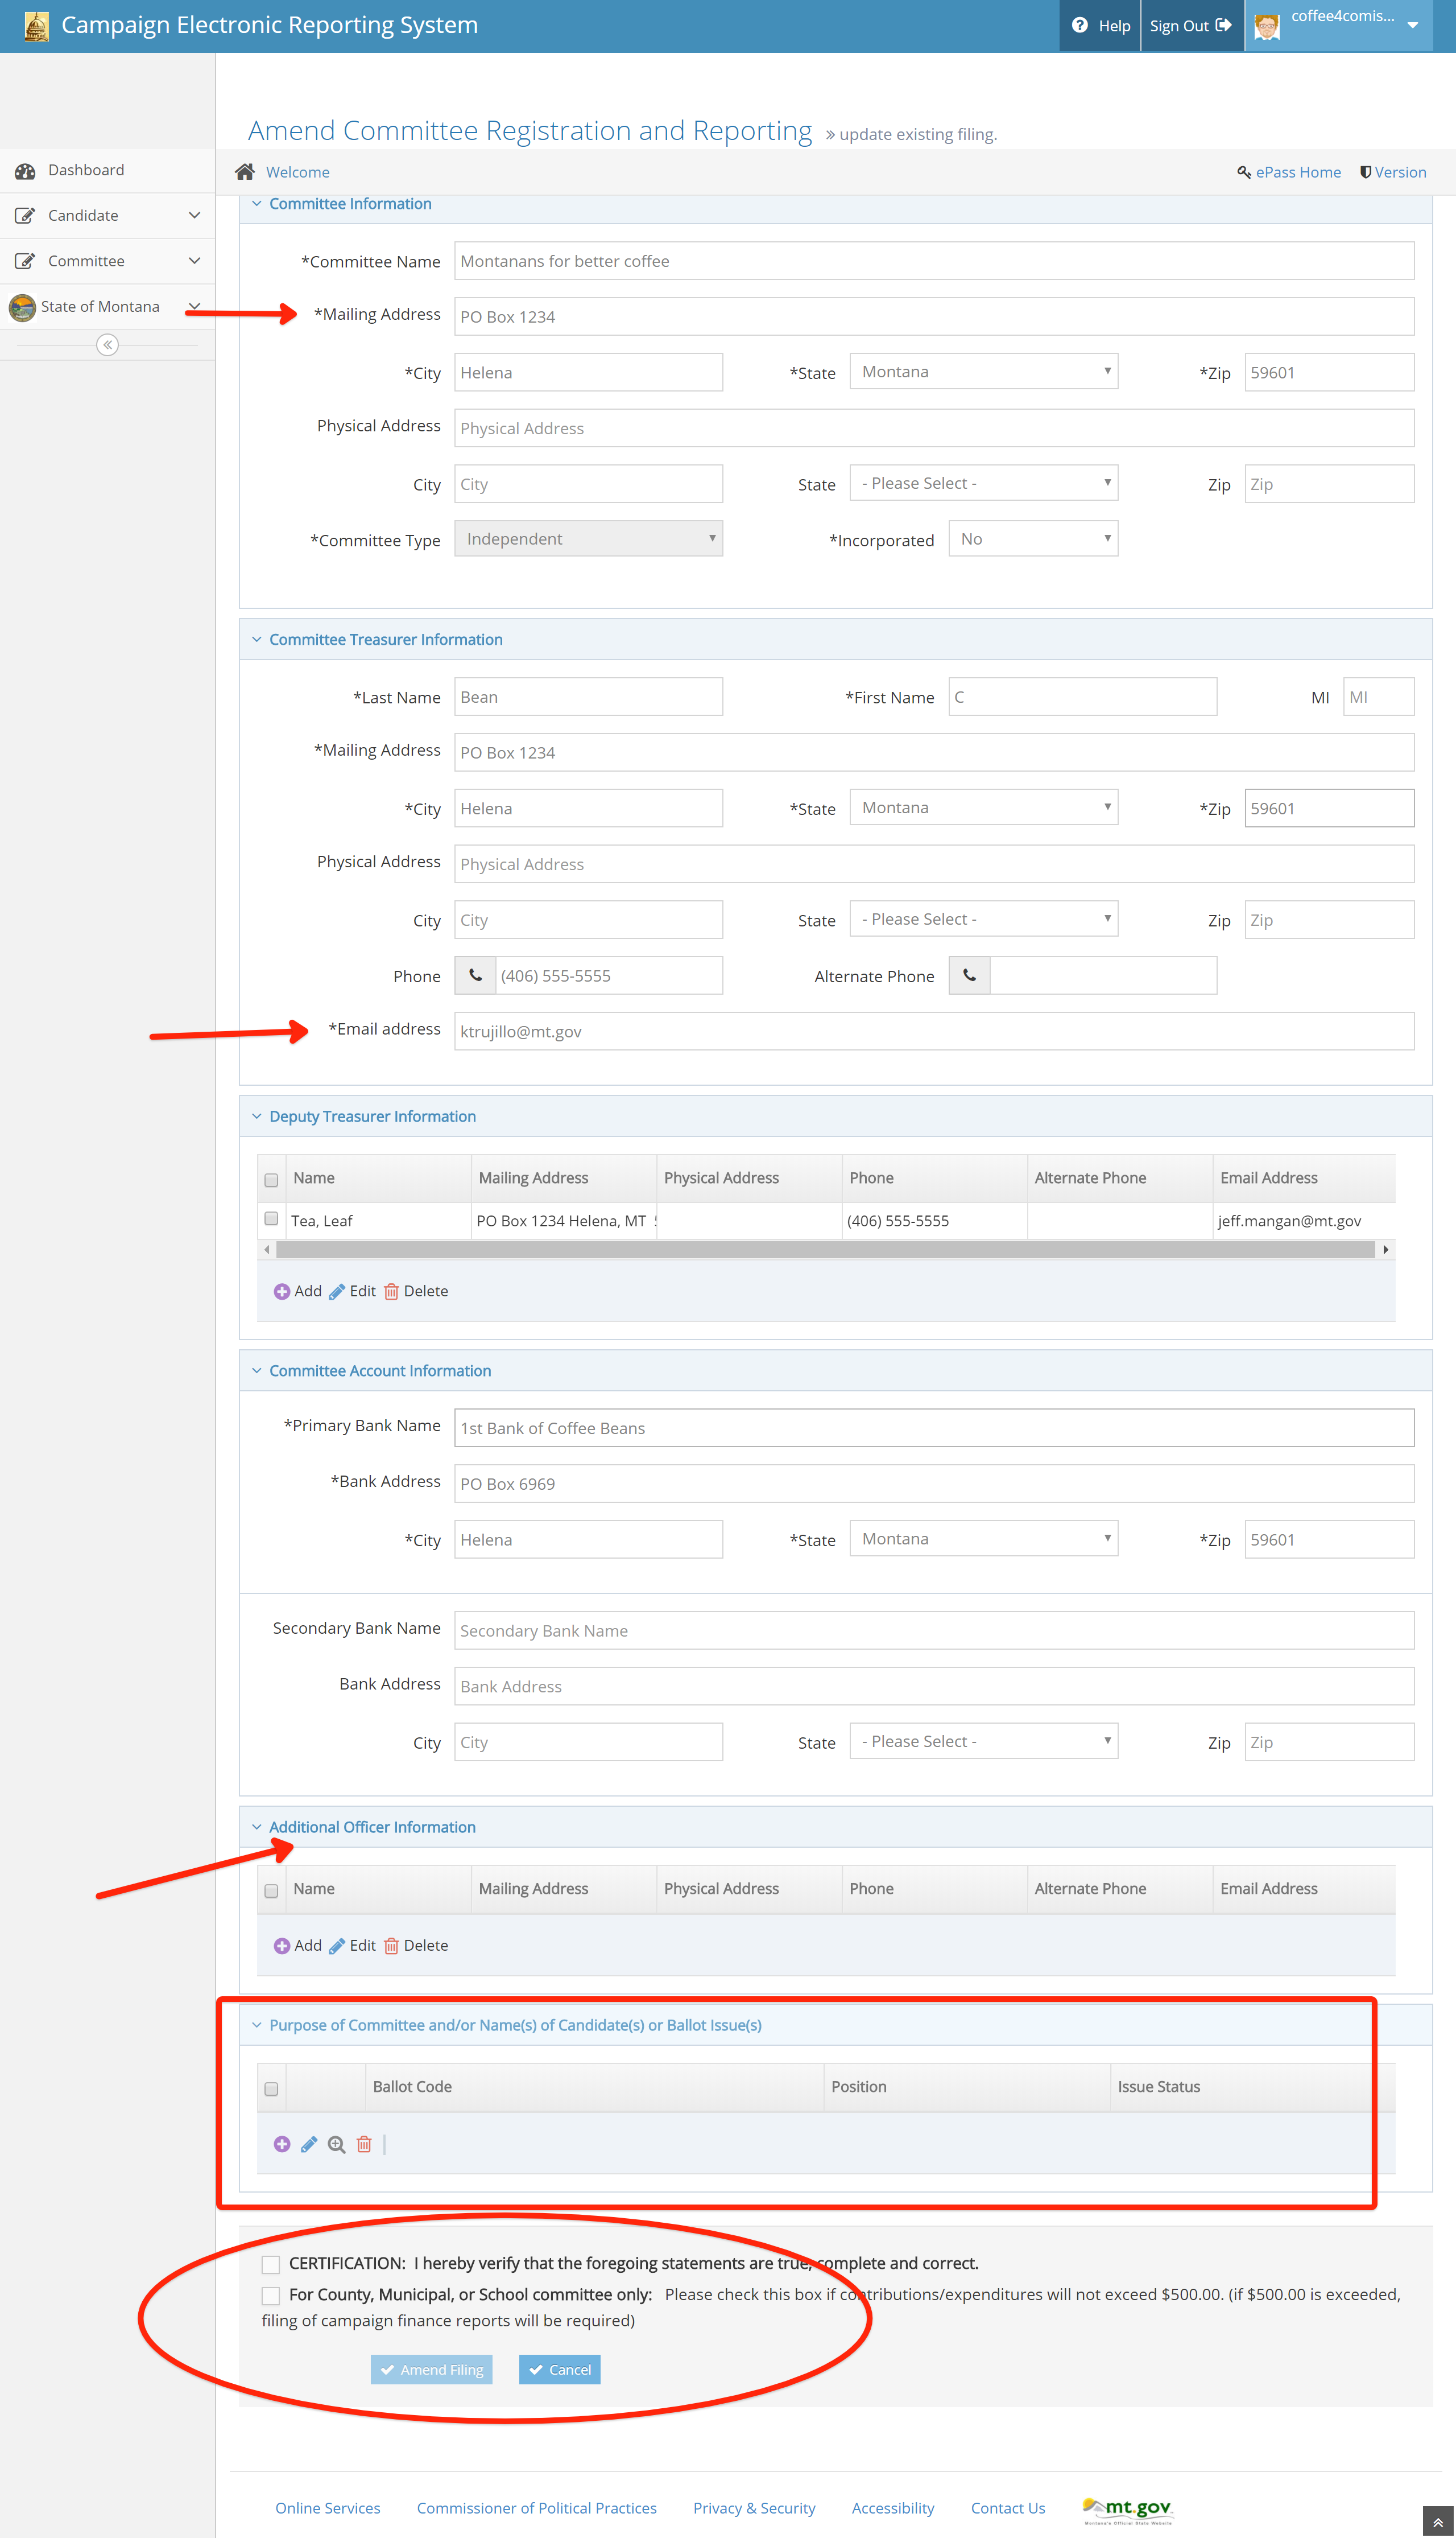The image size is (1456, 2538).
Task: Check the CERTIFICATION checkbox
Action: coord(271,2264)
